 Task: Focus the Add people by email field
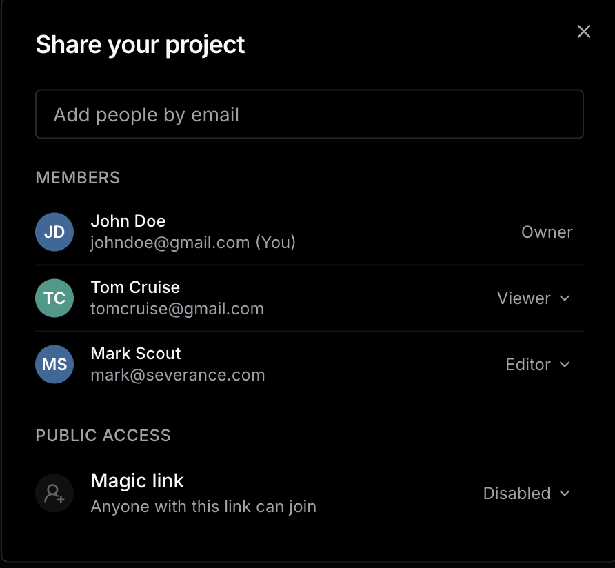(x=310, y=114)
